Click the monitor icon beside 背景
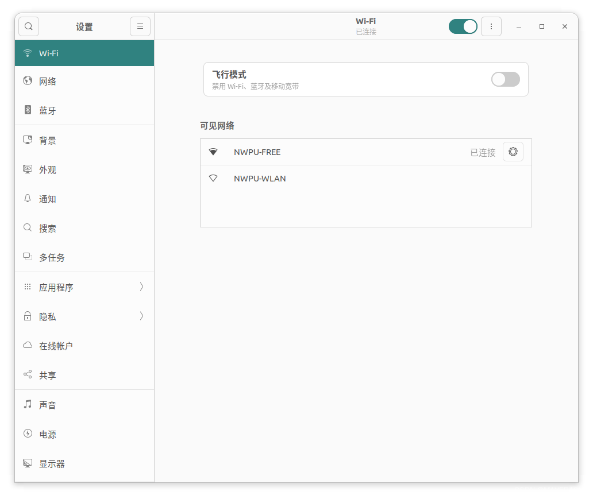The image size is (593, 499). [x=28, y=140]
